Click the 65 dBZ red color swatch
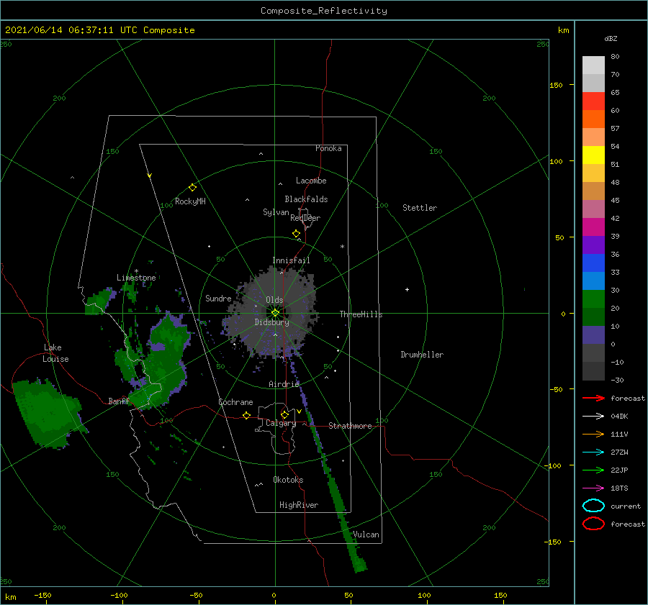This screenshot has height=605, width=648. pyautogui.click(x=593, y=101)
